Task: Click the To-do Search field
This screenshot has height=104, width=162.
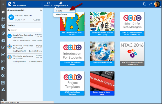Action: [25, 30]
